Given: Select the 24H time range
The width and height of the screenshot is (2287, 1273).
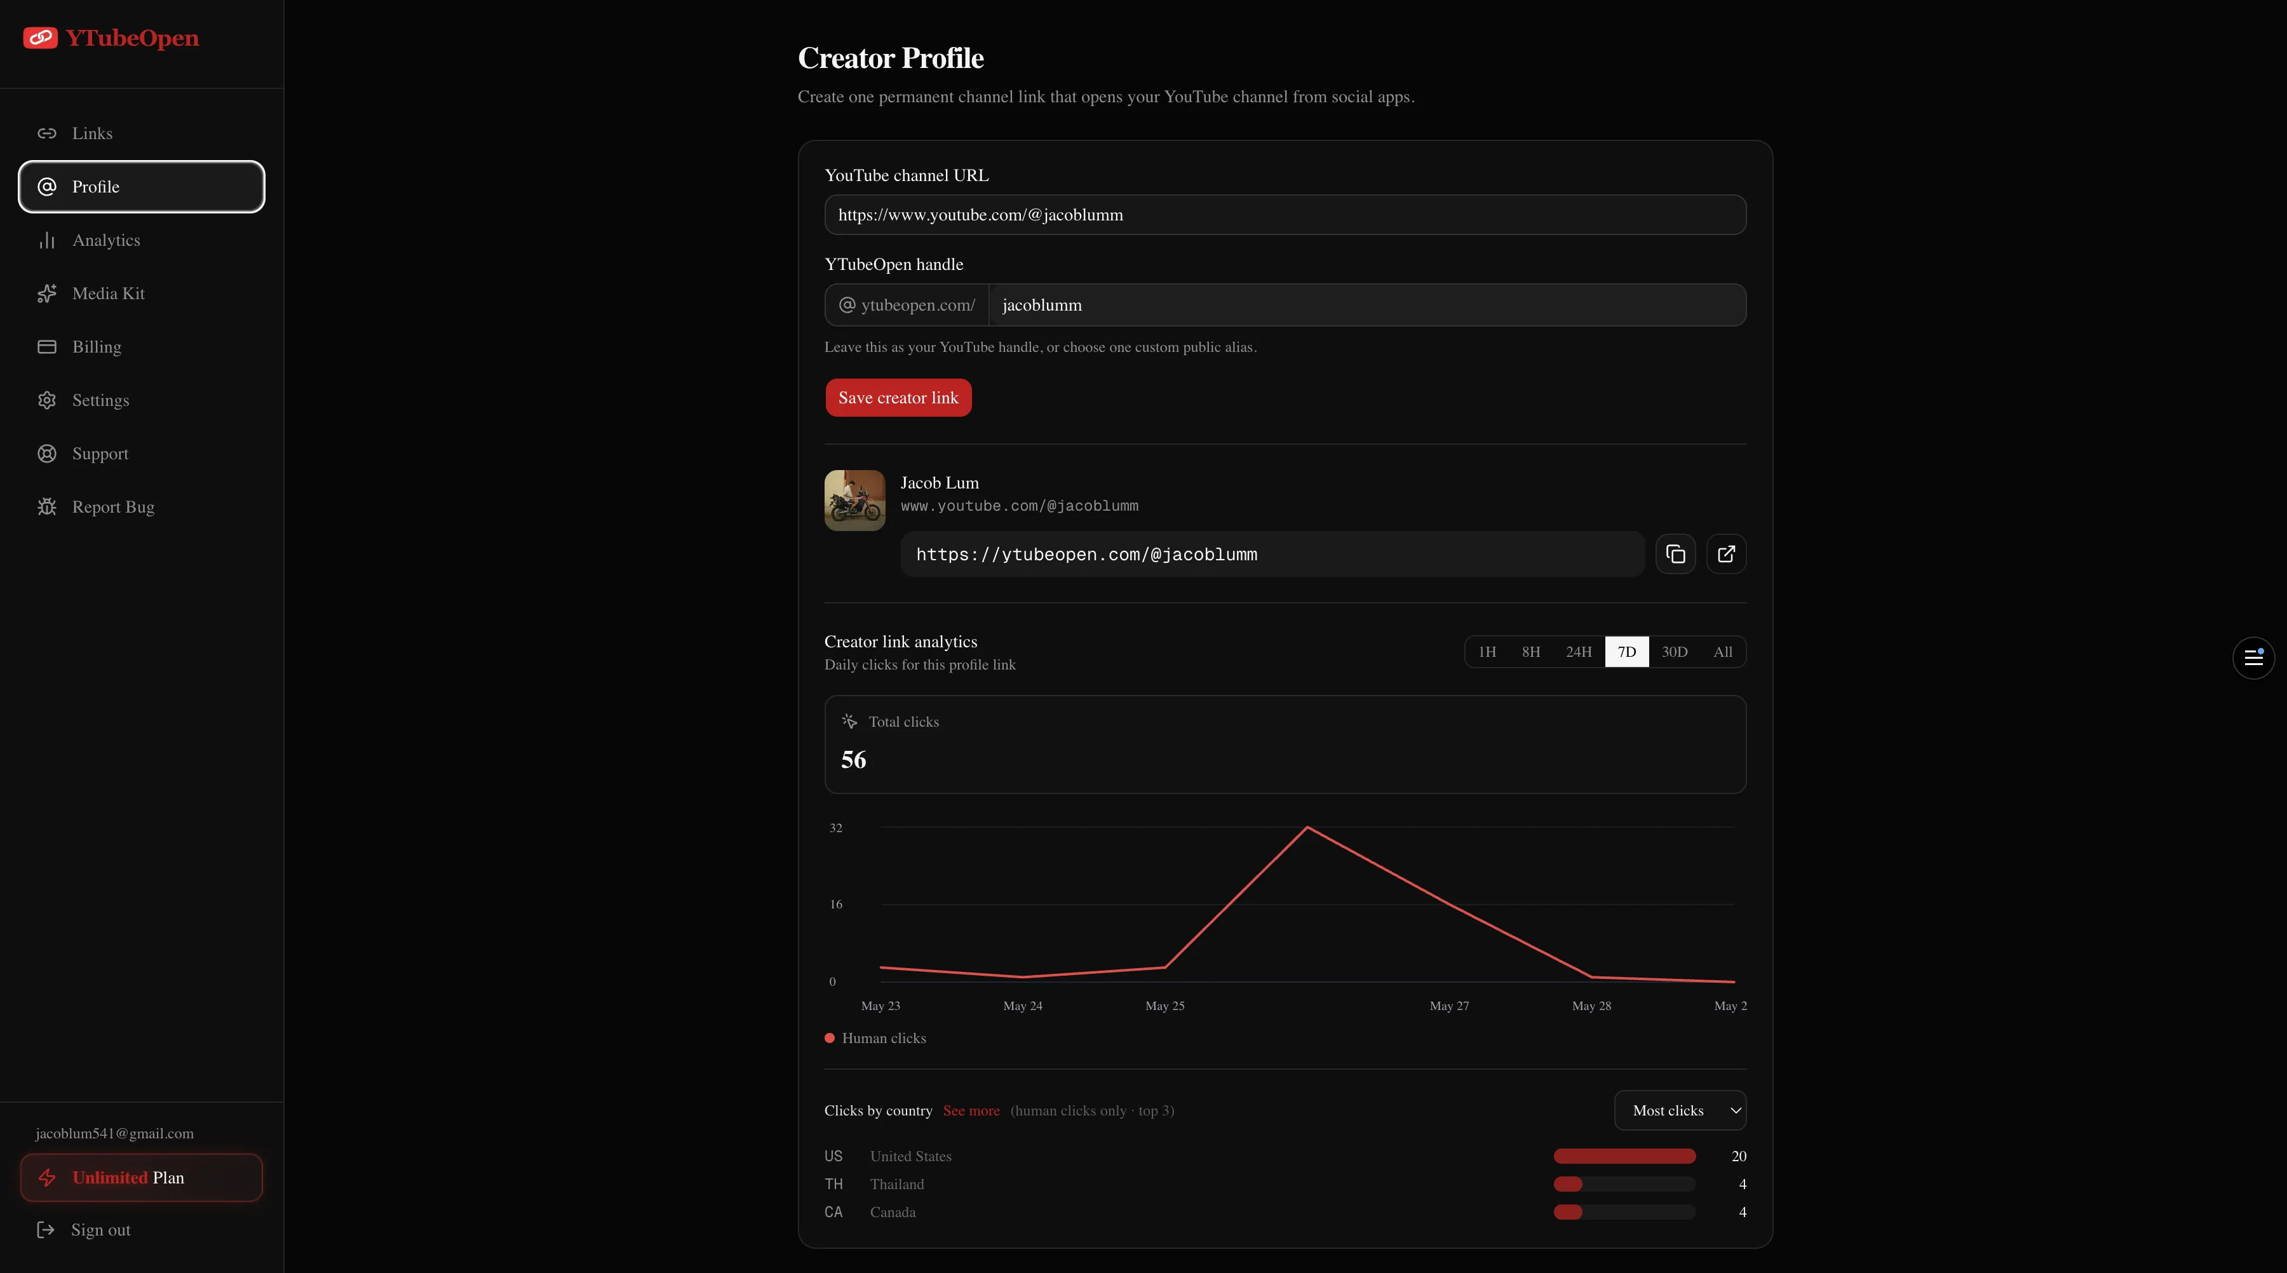Looking at the screenshot, I should click(x=1579, y=652).
